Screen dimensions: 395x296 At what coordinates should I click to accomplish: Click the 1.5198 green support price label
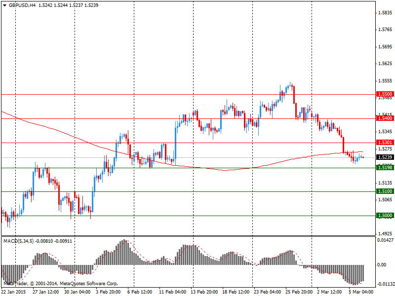point(385,167)
